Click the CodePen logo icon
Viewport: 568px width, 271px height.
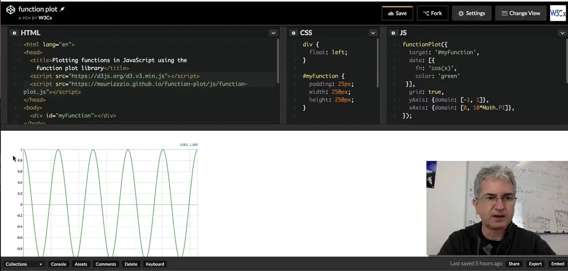click(x=11, y=9)
